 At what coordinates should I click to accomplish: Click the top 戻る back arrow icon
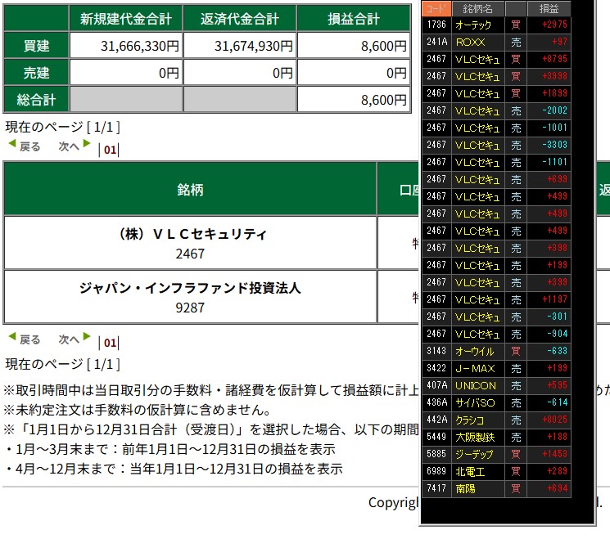pos(11,145)
